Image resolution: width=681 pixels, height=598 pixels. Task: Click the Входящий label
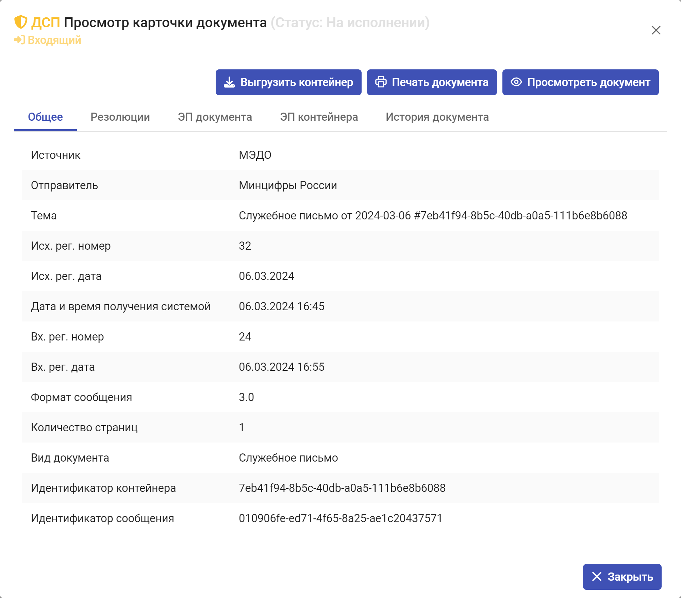click(54, 40)
